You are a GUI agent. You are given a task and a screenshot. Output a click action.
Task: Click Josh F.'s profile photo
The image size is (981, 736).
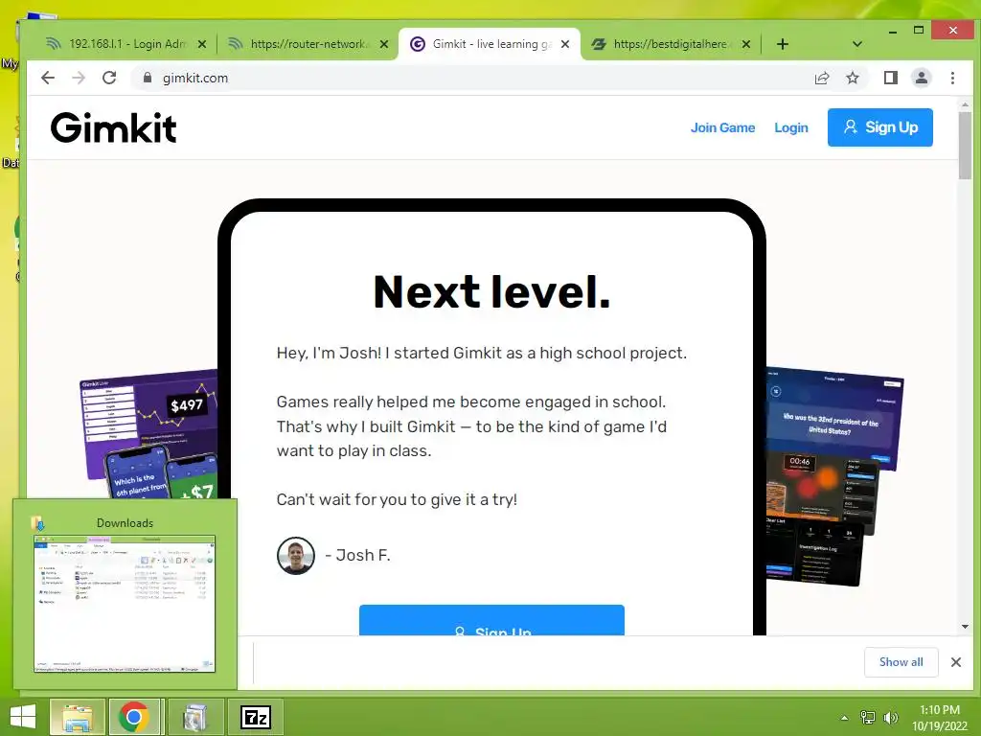point(296,555)
